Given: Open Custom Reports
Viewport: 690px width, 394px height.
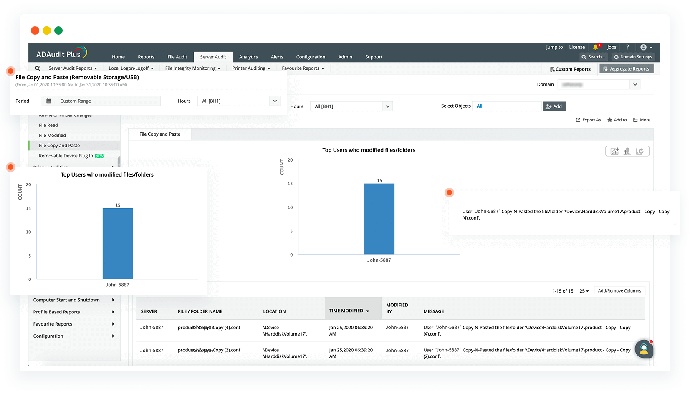Looking at the screenshot, I should pos(570,69).
